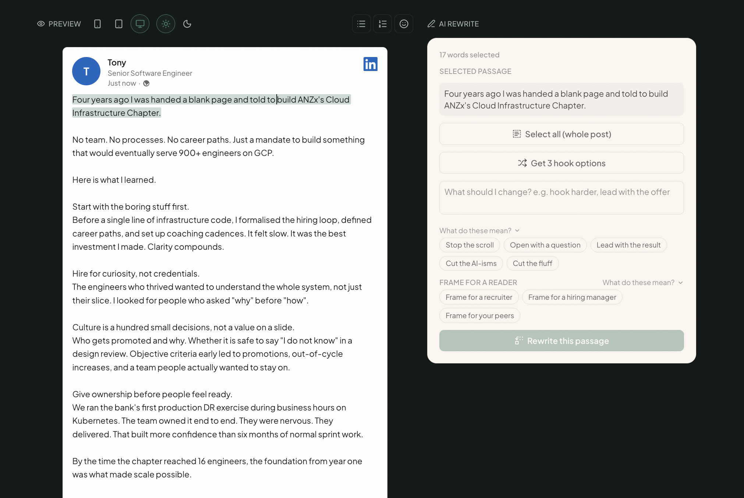Click the 'Just now' timestamp
The width and height of the screenshot is (744, 498).
click(122, 83)
